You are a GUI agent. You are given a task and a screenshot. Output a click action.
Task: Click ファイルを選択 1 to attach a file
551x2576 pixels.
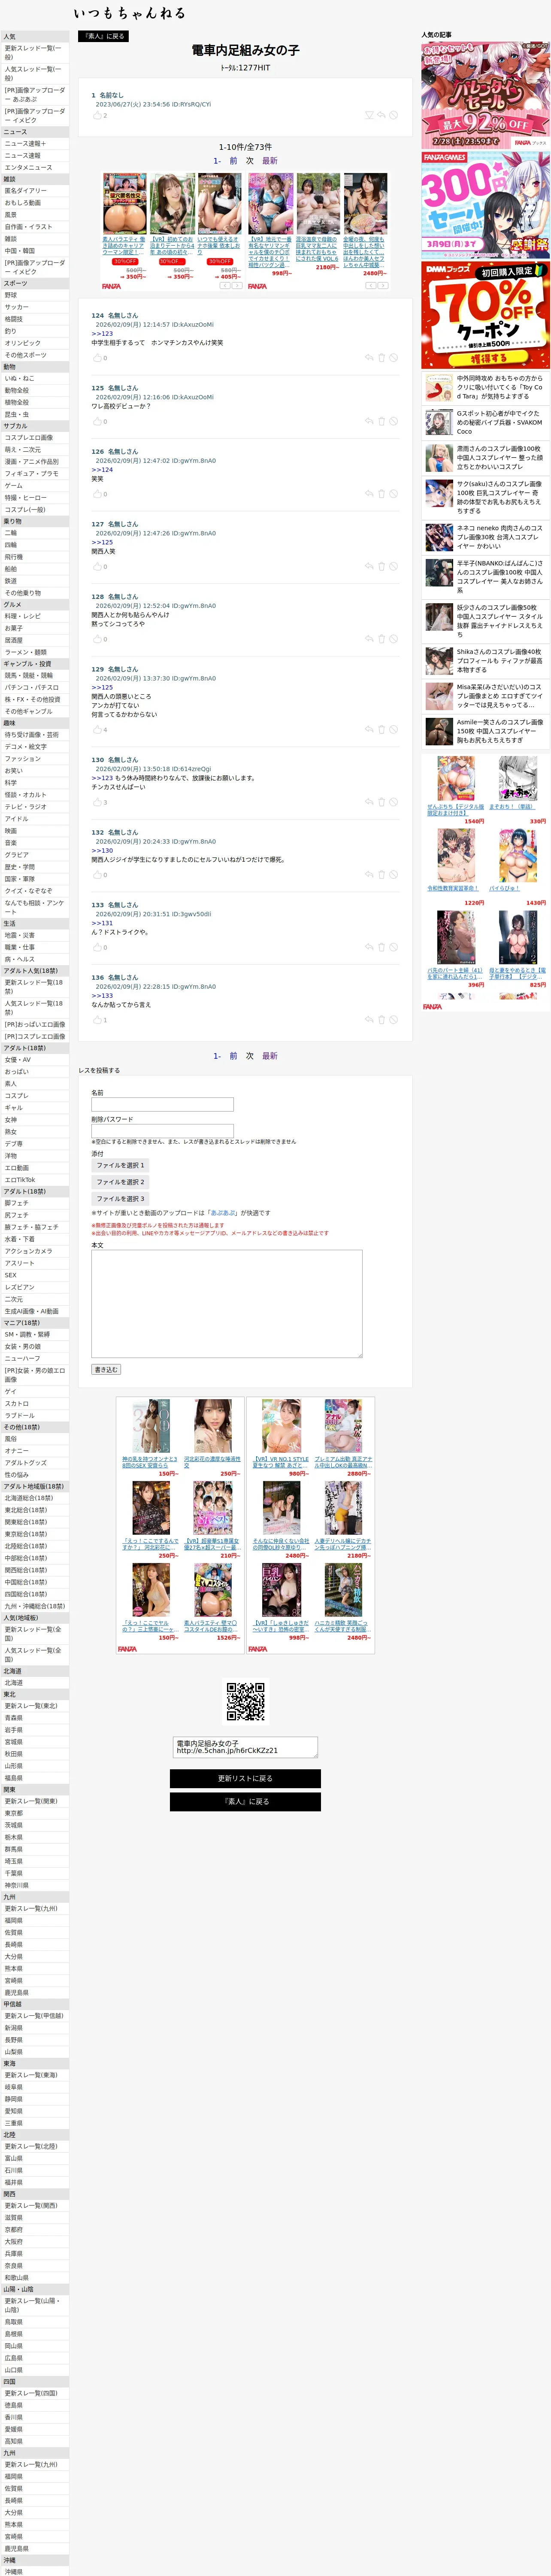click(120, 1166)
